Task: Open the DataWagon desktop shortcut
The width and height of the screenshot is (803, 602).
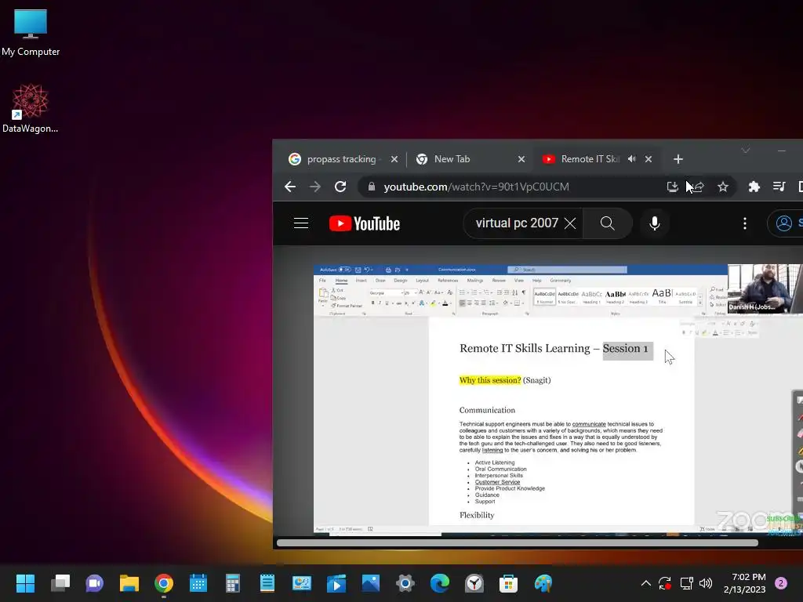Action: click(31, 108)
